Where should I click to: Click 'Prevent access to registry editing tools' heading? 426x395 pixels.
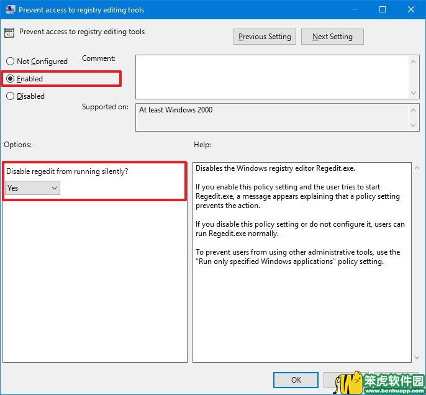[x=82, y=32]
